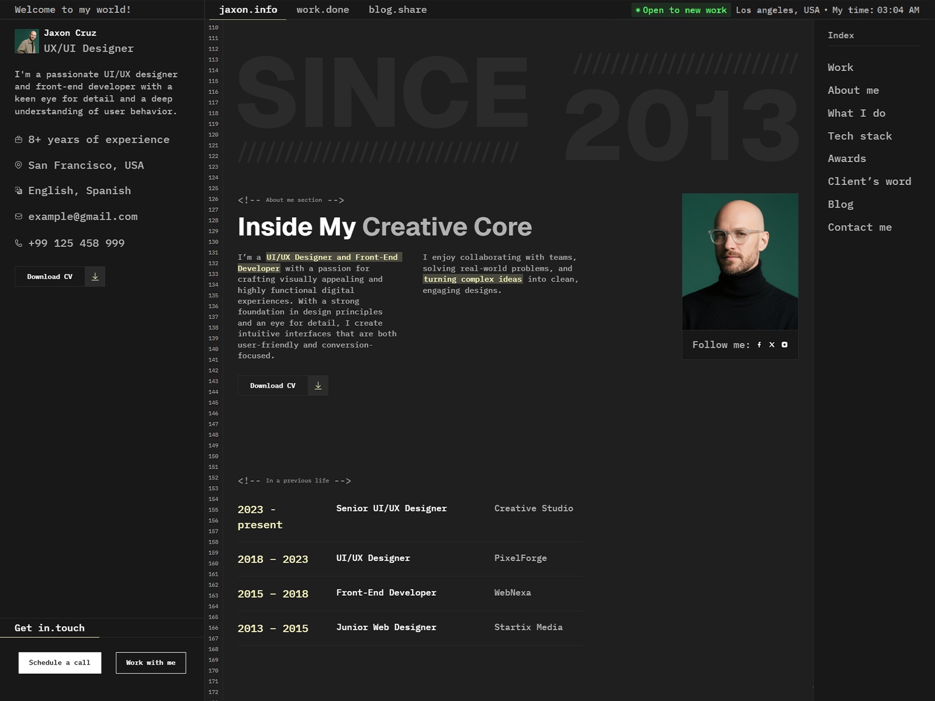Navigate to Contact me in Index

coord(860,227)
